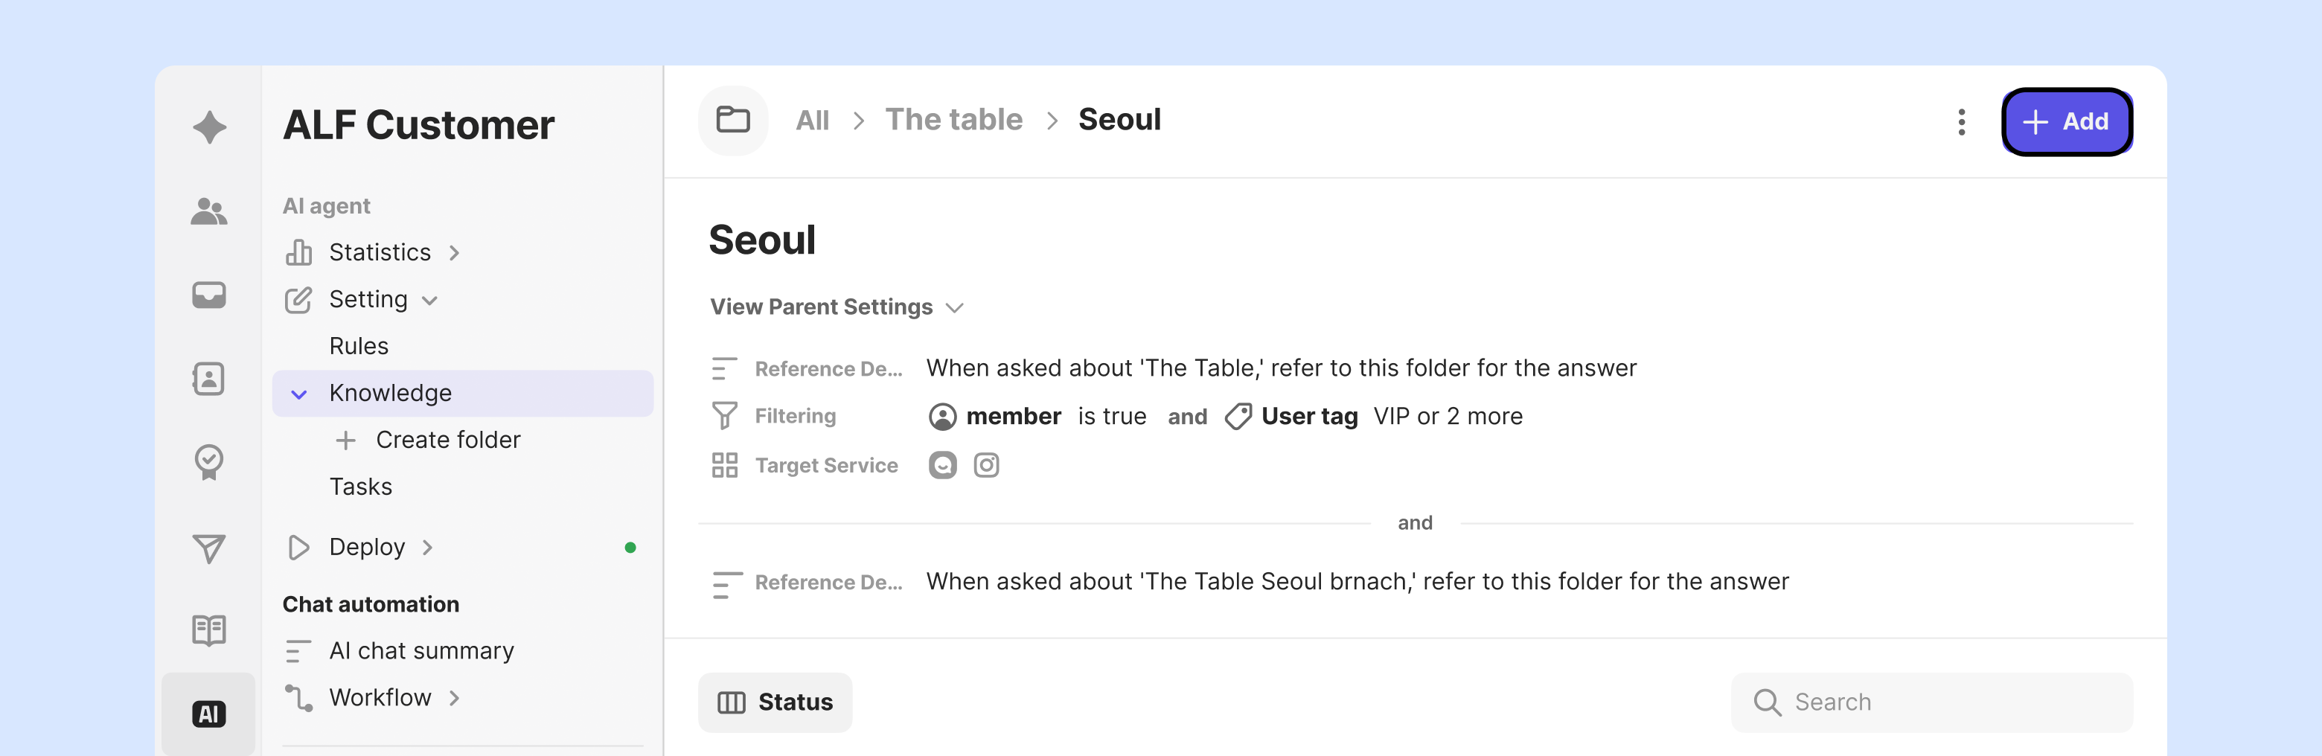This screenshot has height=756, width=2322.
Task: Expand View Parent Settings
Action: point(837,307)
